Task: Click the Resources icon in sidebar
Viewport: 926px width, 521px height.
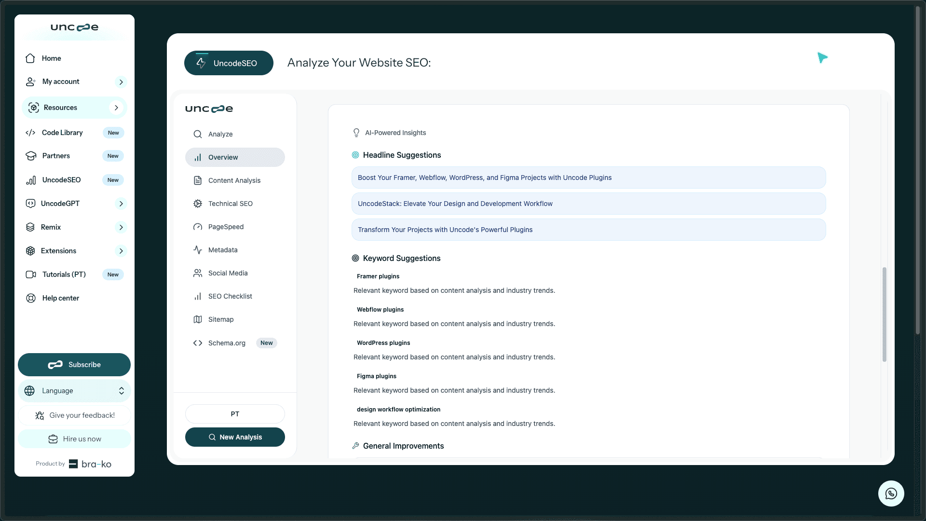Action: [34, 108]
